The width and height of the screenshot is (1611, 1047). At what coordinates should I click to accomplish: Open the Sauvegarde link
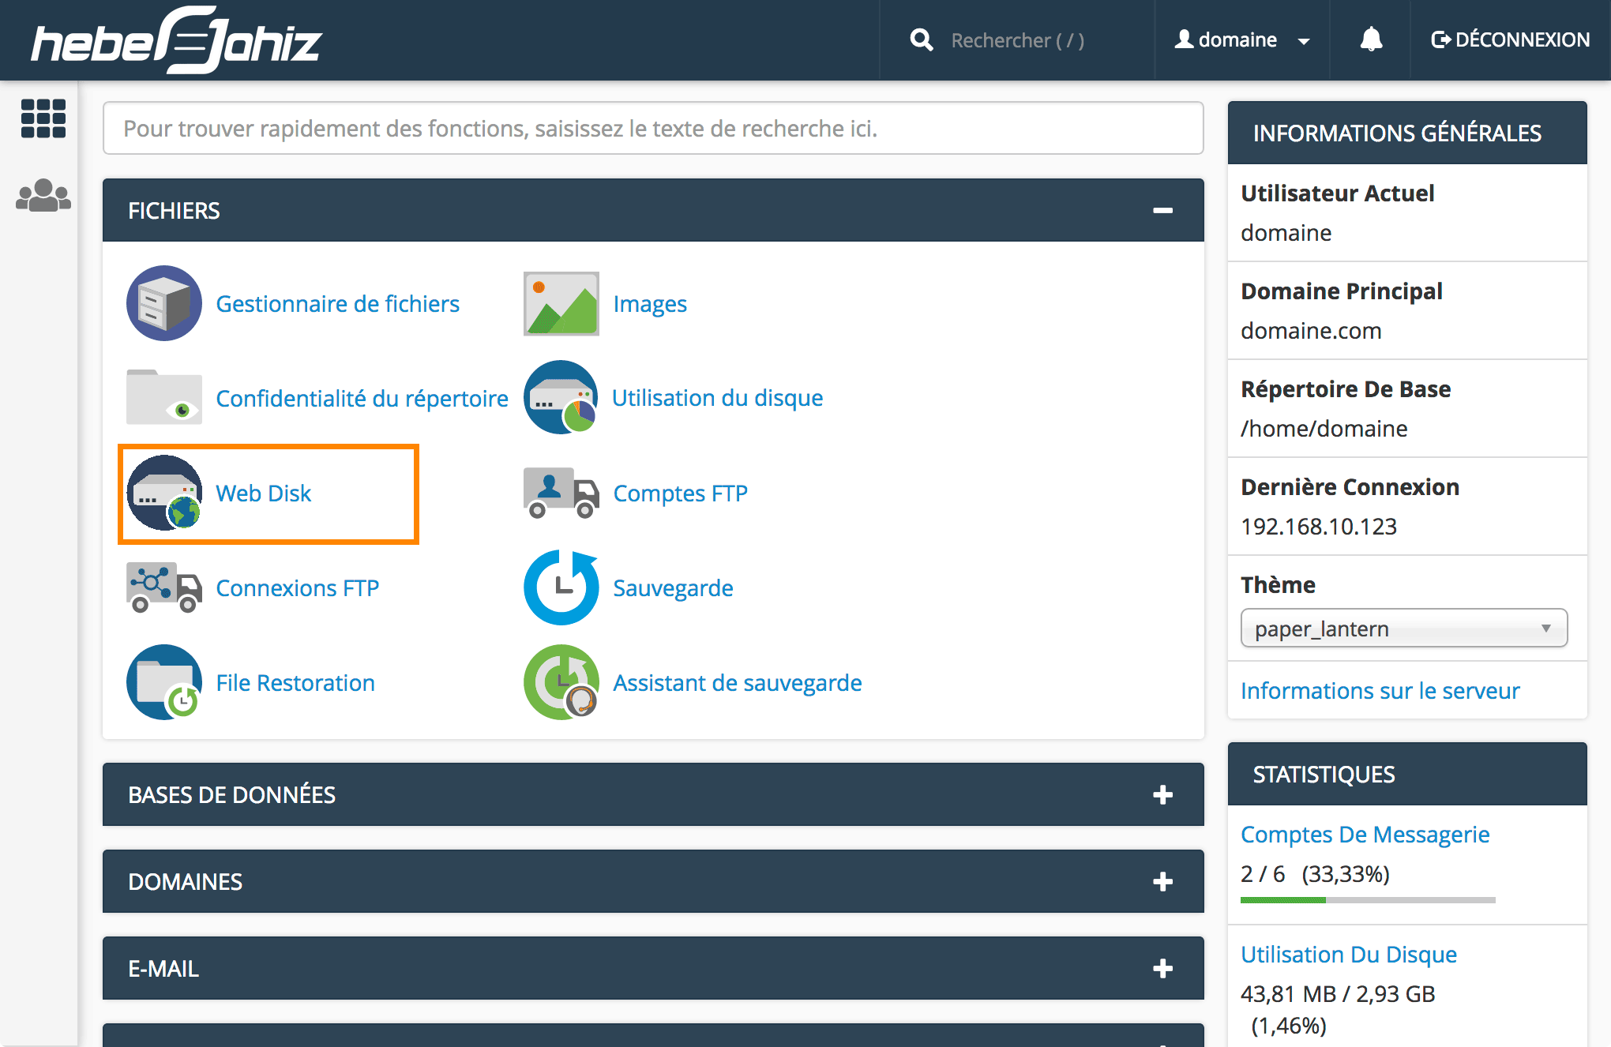674,588
